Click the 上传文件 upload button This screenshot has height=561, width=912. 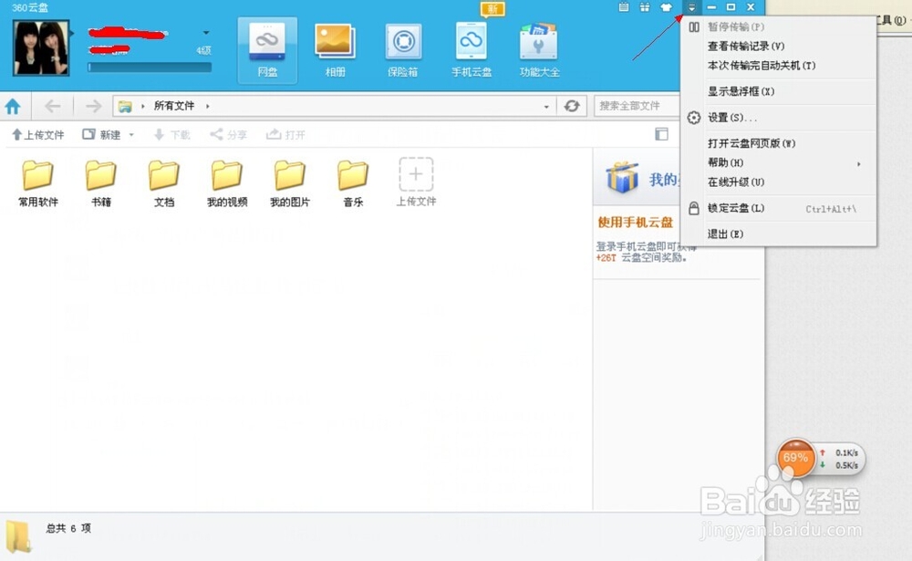coord(38,134)
